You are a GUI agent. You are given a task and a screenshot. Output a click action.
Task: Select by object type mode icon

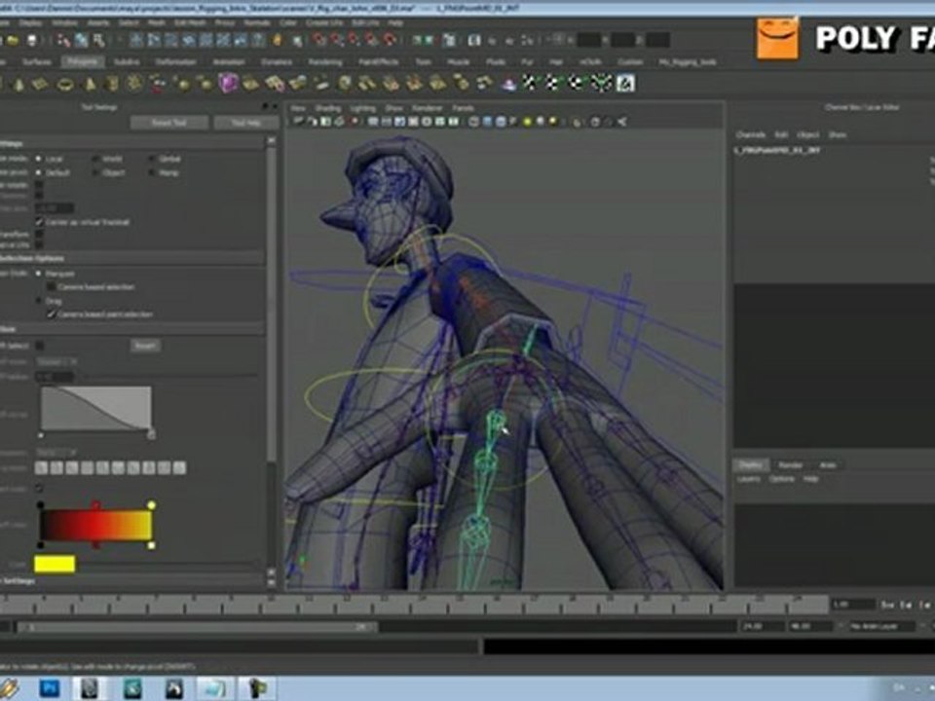point(81,41)
